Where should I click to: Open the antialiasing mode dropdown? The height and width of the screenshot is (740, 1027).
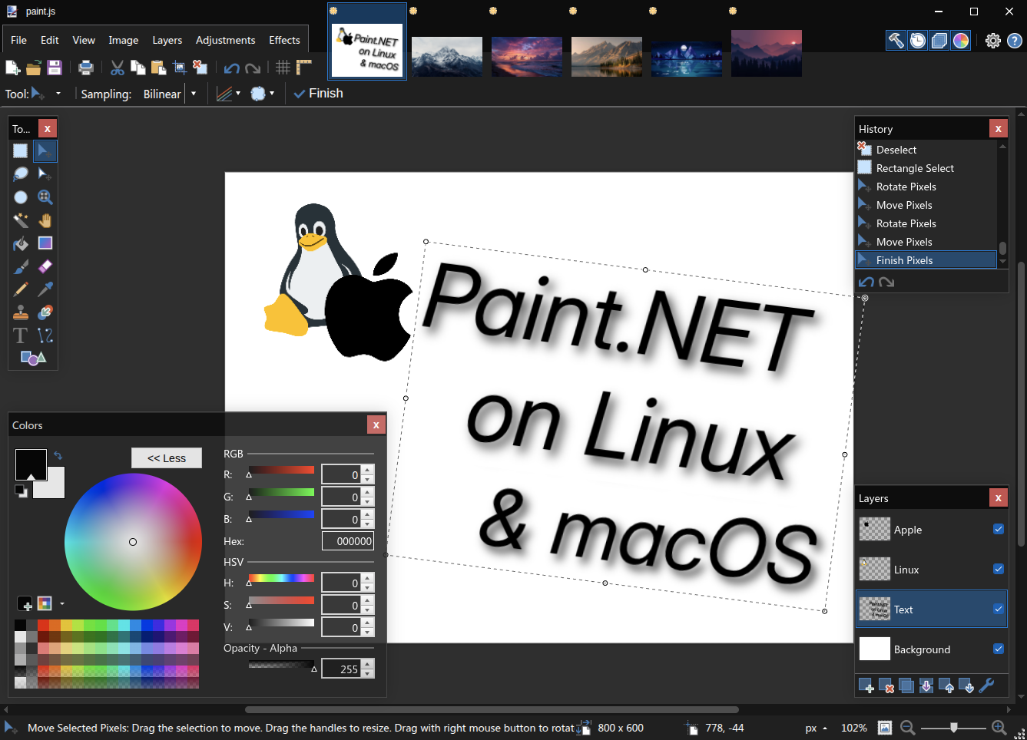pos(229,94)
